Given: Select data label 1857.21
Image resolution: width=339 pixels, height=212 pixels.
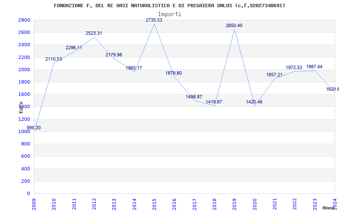Looking at the screenshot, I should 274,75.
